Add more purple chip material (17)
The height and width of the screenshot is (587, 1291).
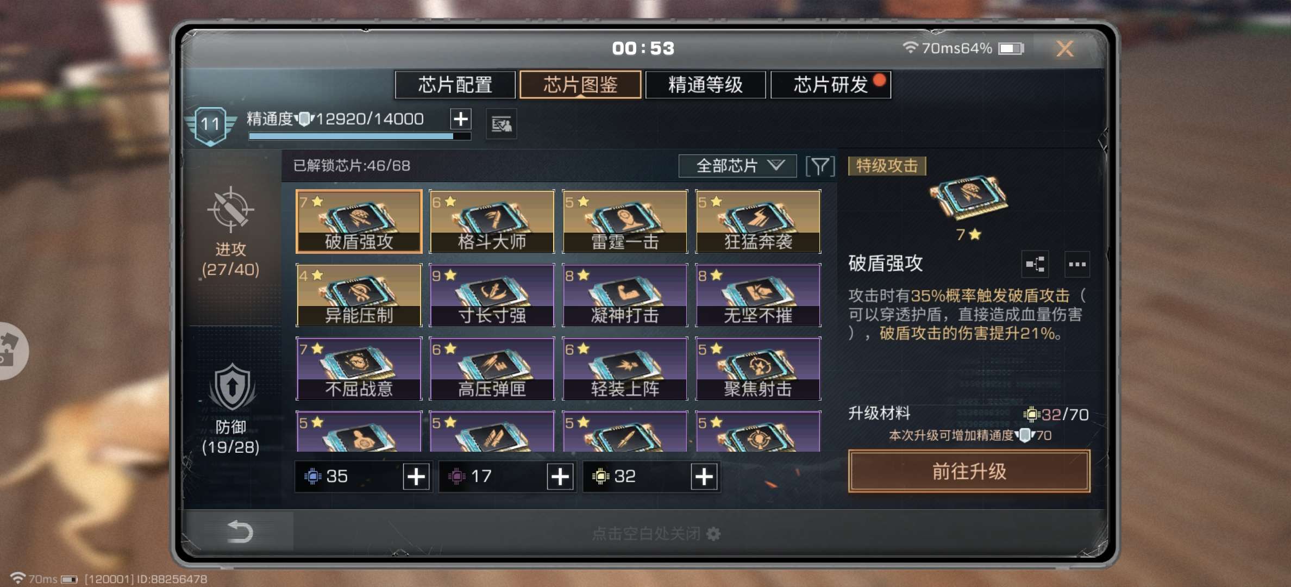560,477
